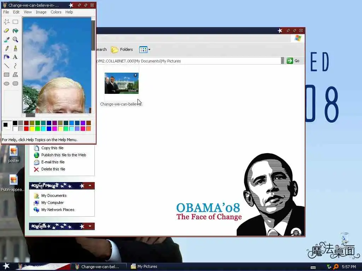Select the Text tool
This screenshot has width=362, height=271.
coord(15,57)
